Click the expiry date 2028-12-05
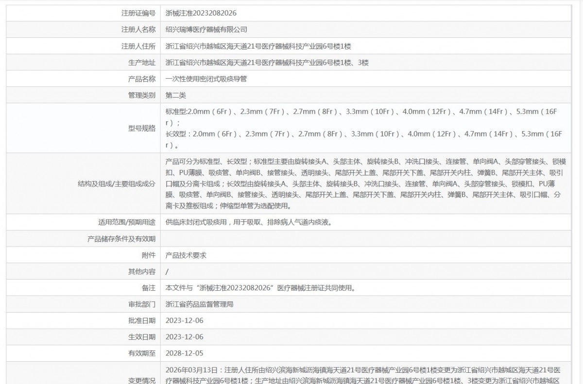 (x=185, y=353)
